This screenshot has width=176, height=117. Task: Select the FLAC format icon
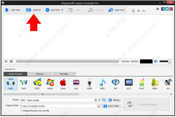click(142, 84)
